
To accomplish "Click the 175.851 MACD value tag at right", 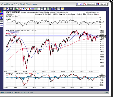I will [x=102, y=76].
